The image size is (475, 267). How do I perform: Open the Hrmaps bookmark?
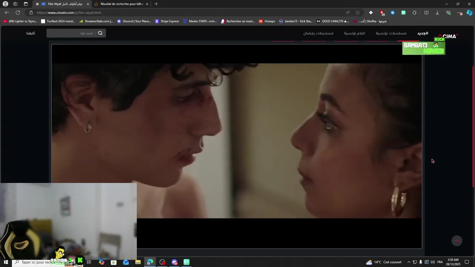click(x=267, y=21)
